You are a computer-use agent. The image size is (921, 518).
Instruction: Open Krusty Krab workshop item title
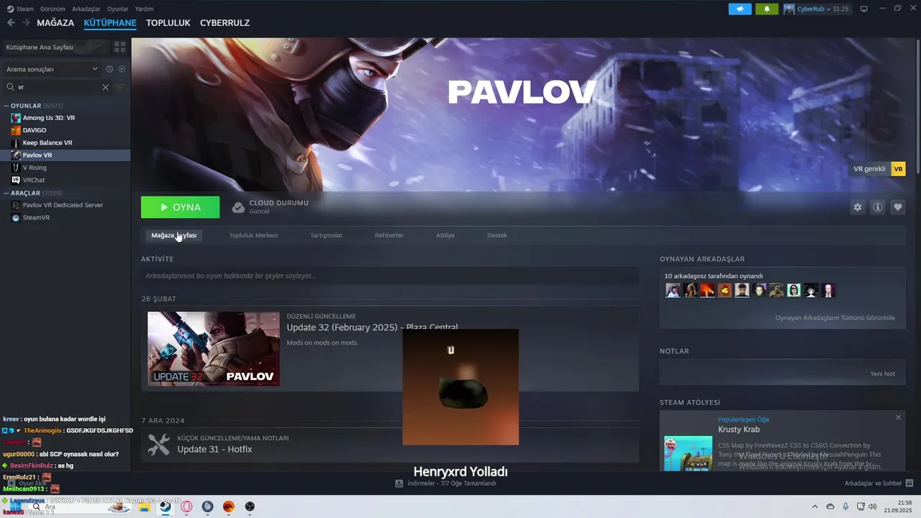click(739, 430)
